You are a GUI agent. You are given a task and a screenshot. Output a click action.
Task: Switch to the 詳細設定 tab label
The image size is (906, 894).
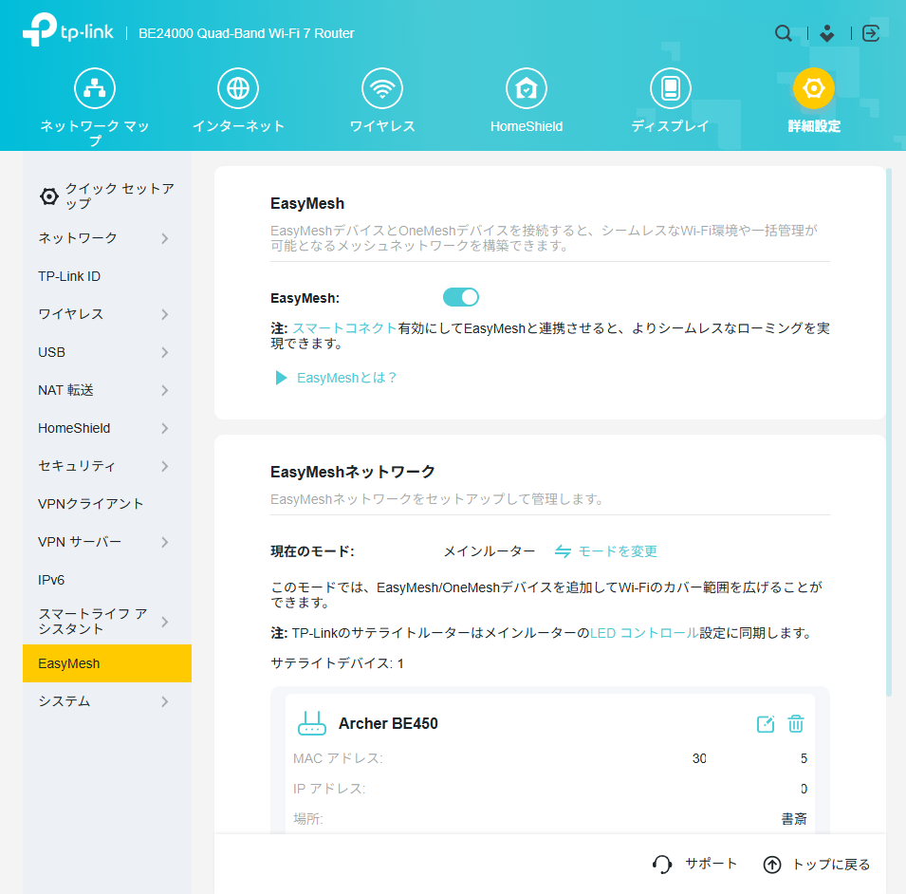(x=814, y=126)
